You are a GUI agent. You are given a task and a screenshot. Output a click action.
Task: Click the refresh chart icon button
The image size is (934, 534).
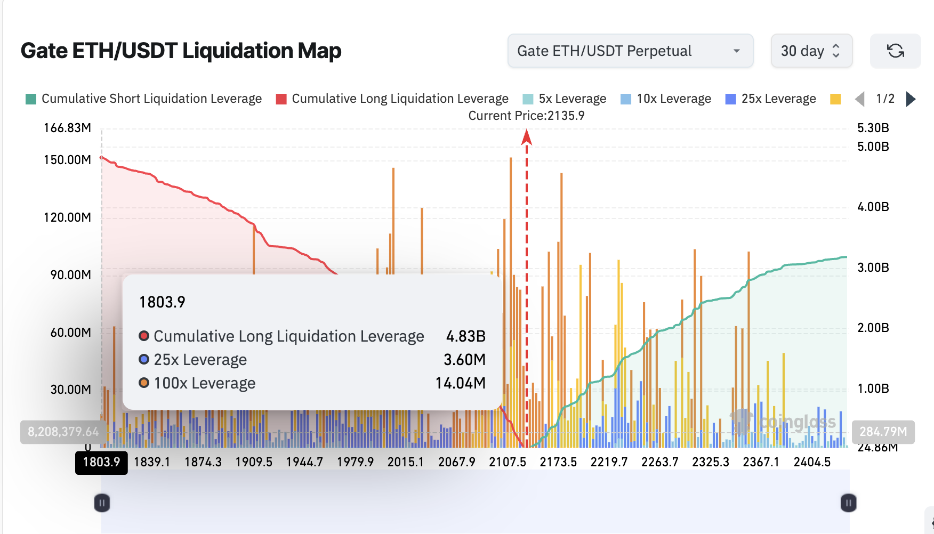tap(895, 51)
